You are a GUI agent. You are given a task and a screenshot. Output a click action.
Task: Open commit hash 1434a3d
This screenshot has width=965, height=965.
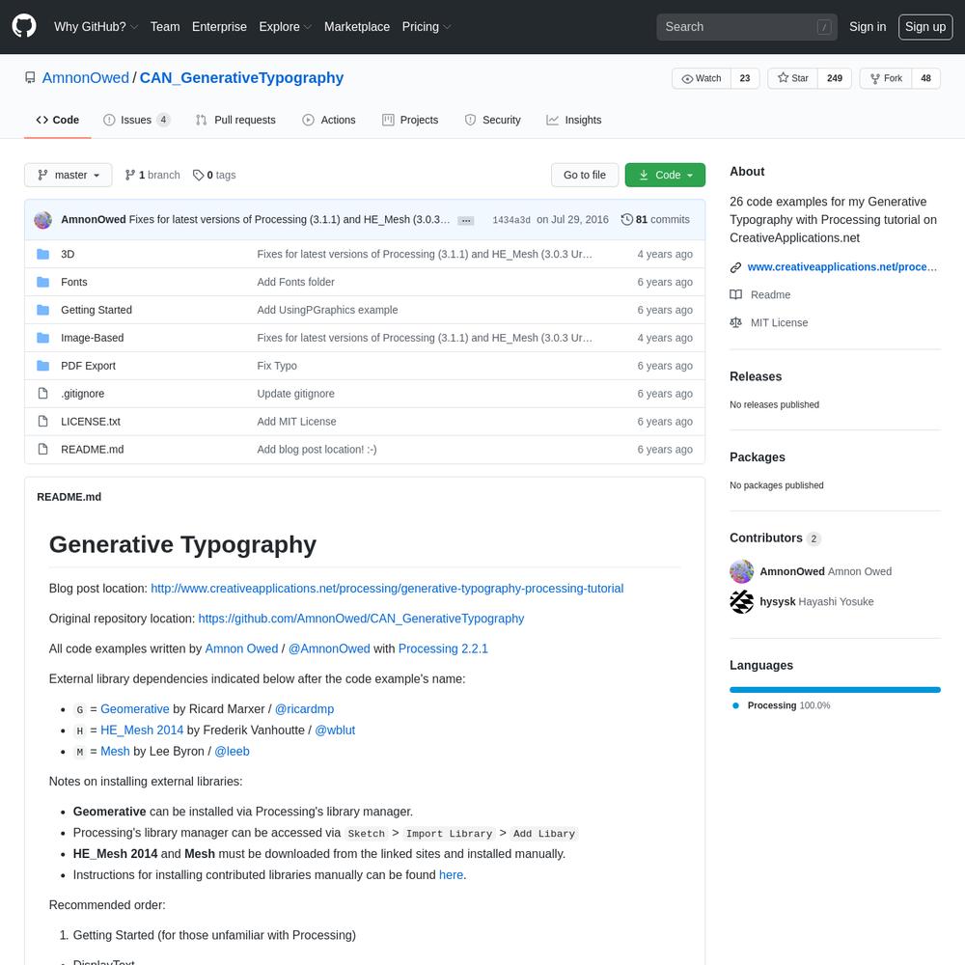tap(511, 220)
